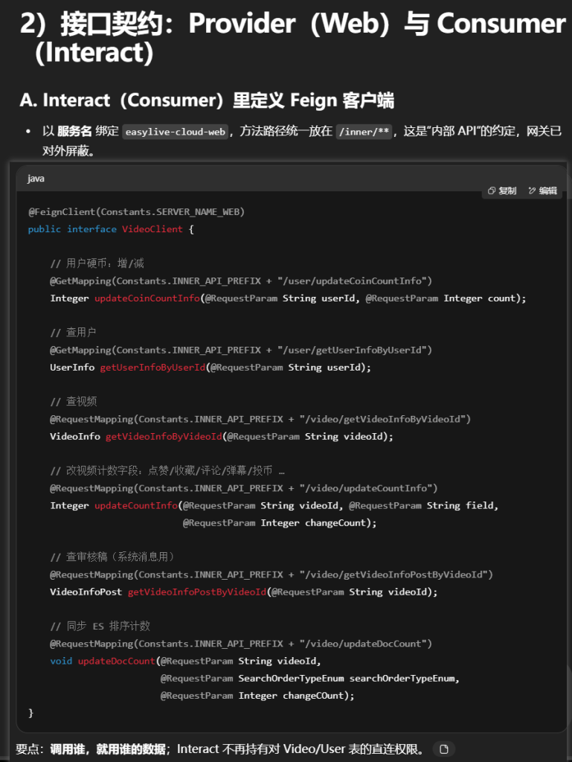Screen dimensions: 572x762
Task: Click the getVideoInfoByVideoId method name
Action: click(x=164, y=437)
